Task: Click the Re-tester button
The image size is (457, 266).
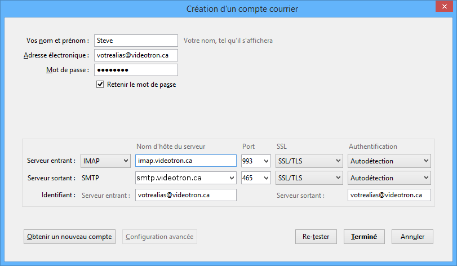Action: coord(316,237)
